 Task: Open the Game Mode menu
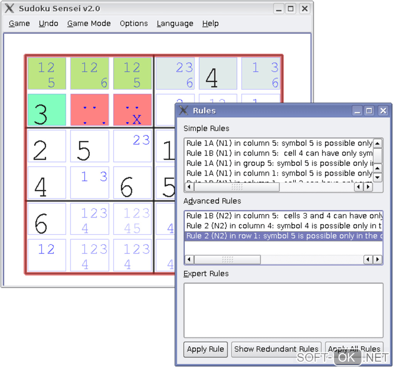pos(89,23)
